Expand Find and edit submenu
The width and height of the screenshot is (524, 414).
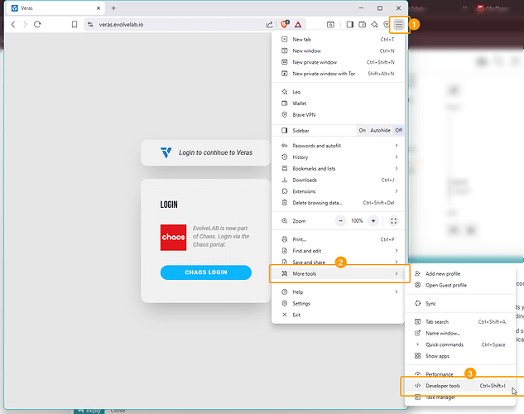pyautogui.click(x=339, y=251)
